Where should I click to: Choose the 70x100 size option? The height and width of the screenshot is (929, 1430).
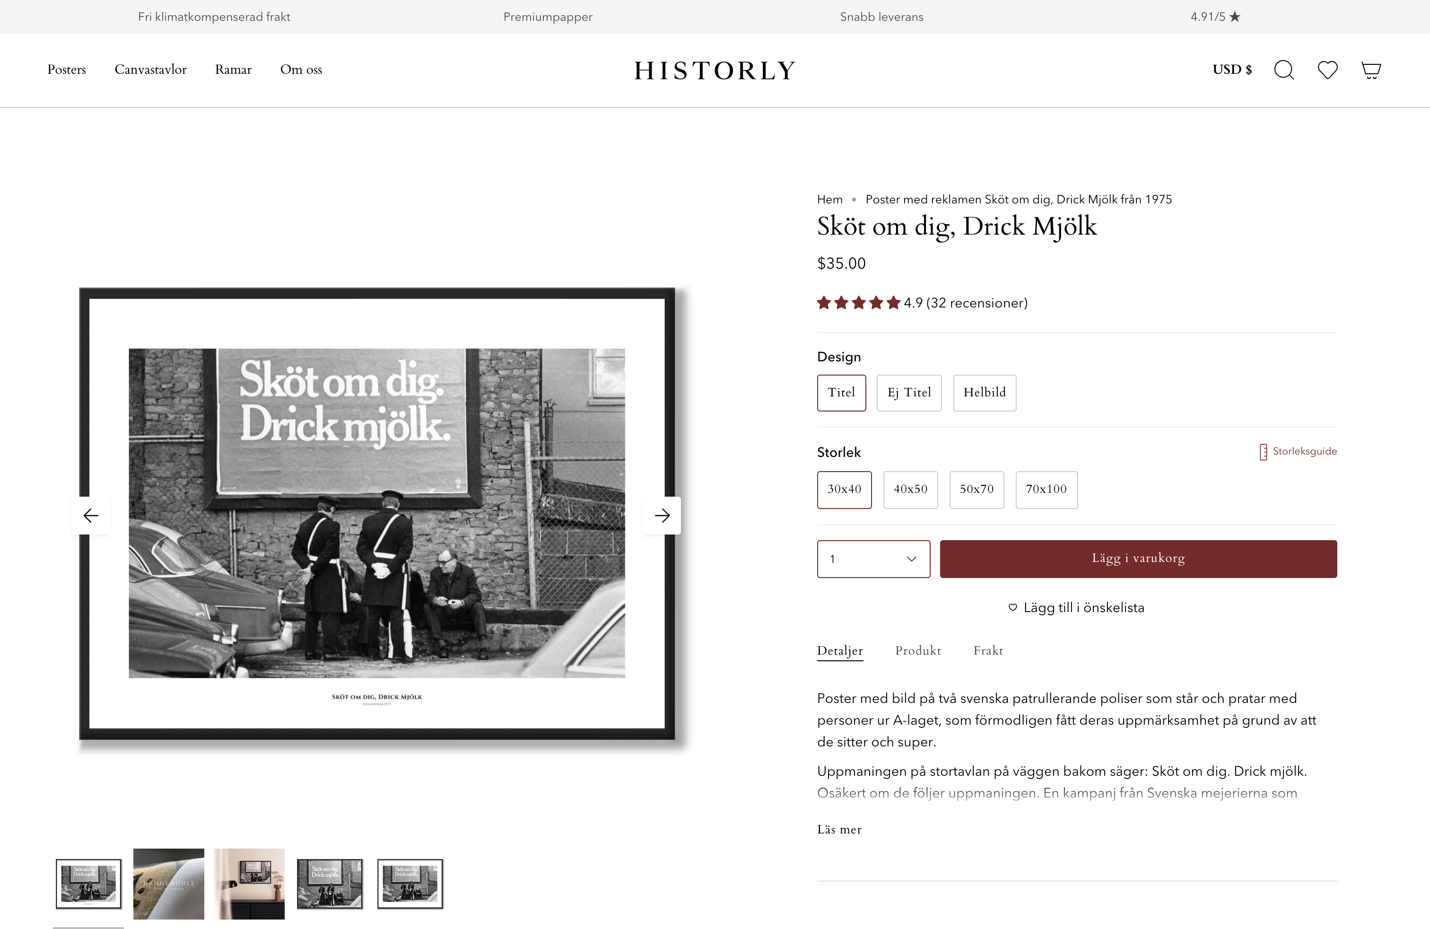(1046, 490)
